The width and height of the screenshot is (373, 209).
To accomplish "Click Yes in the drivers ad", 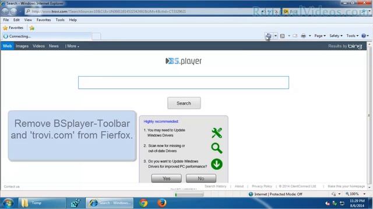I will click(167, 178).
